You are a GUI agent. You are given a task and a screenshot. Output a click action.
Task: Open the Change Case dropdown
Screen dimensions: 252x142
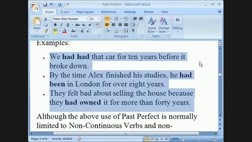point(74,31)
